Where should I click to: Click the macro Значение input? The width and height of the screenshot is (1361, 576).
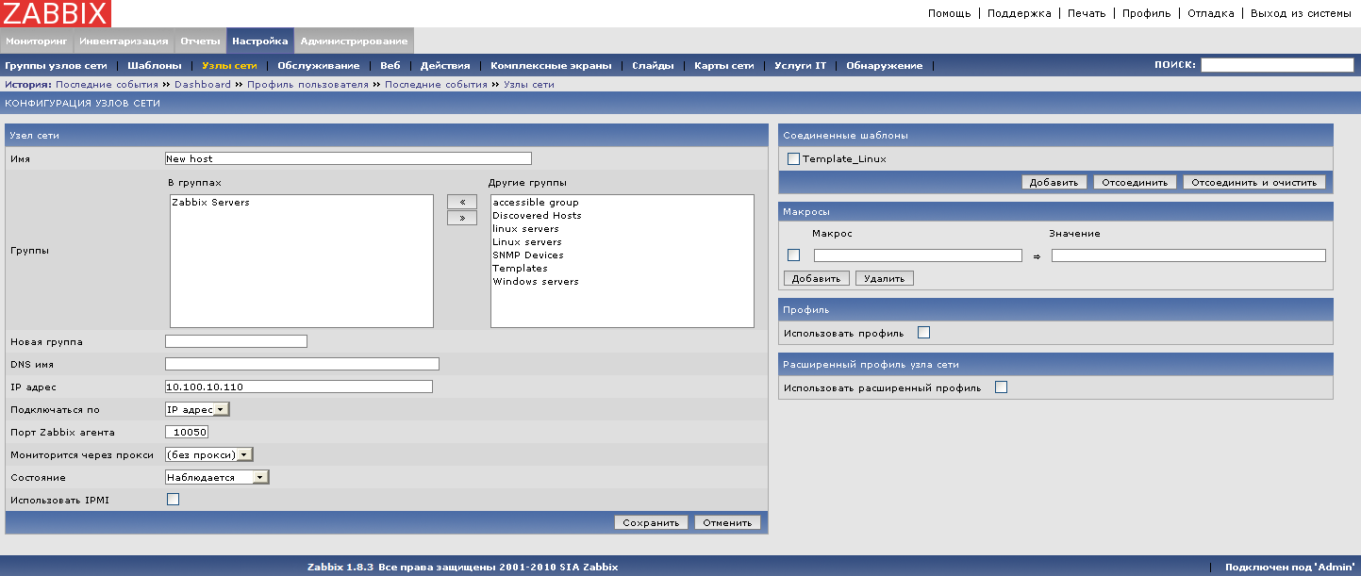[x=1188, y=255]
